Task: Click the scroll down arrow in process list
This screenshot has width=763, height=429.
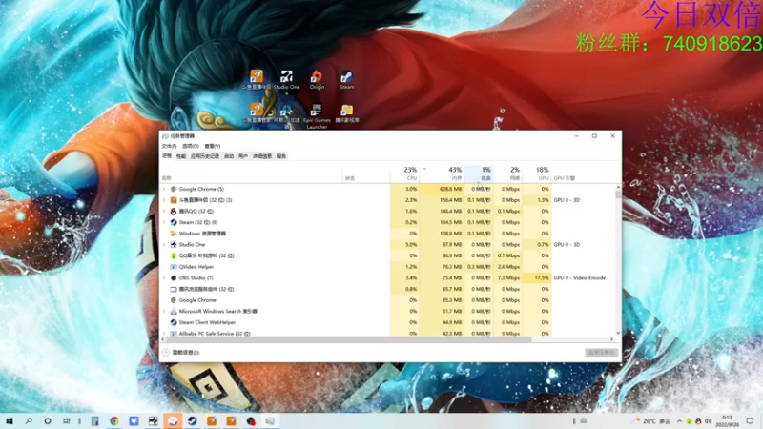Action: click(x=618, y=333)
